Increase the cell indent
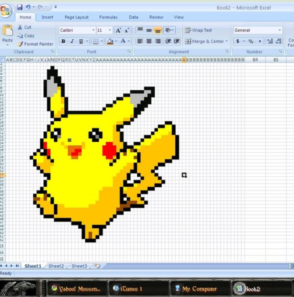294x297 pixels. coord(177,41)
